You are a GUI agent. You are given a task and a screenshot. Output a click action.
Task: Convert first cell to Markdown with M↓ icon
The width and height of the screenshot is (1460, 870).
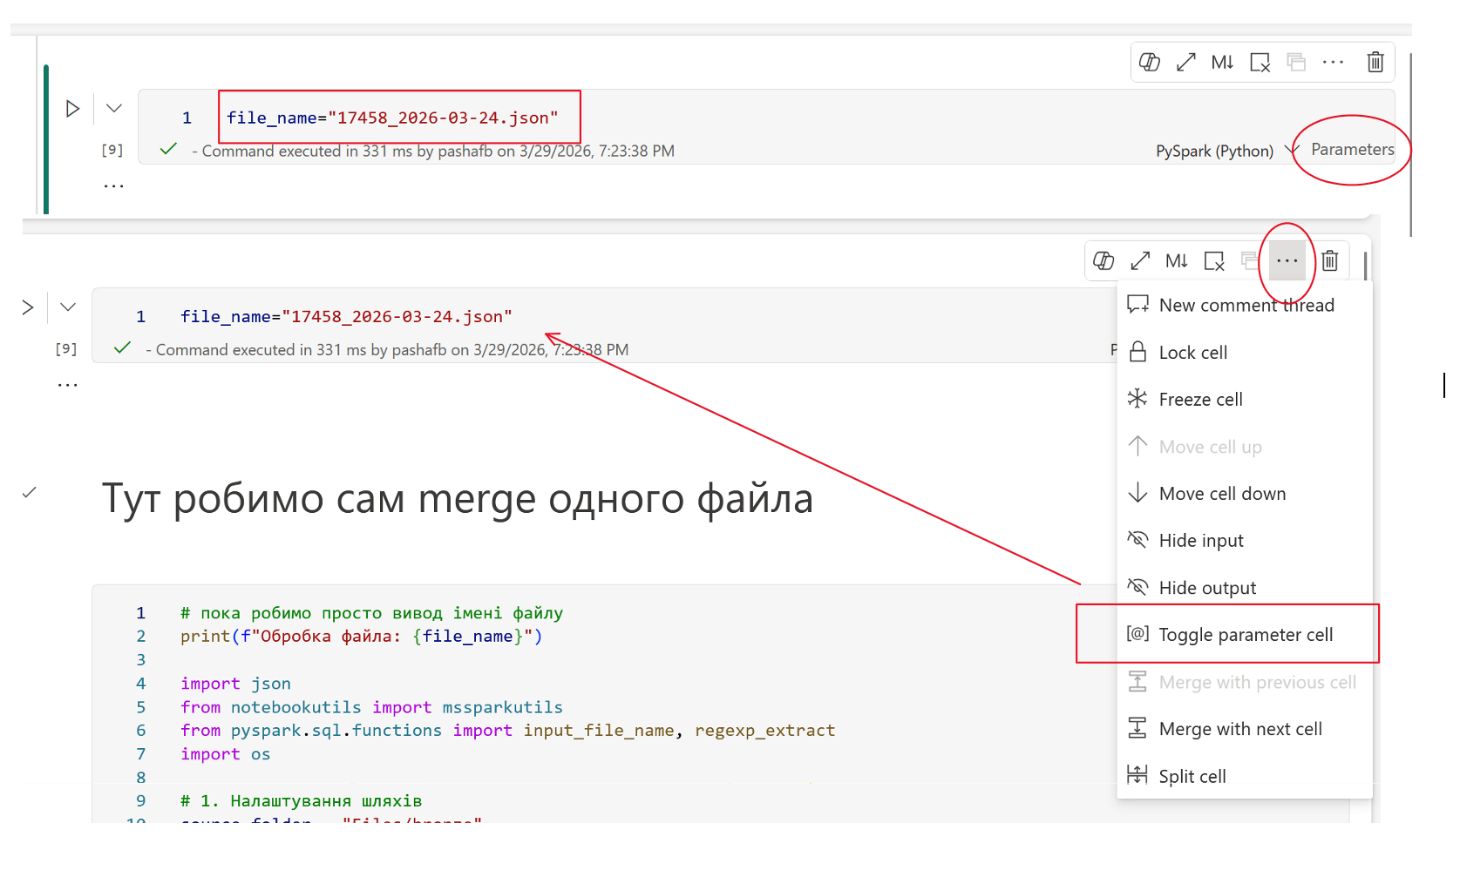coord(1222,62)
